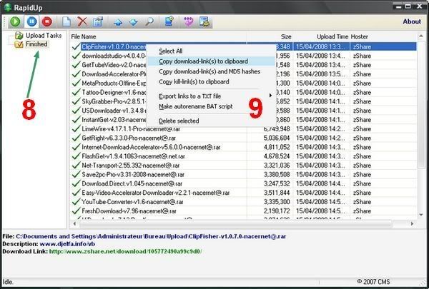Click the size value 5,036,604
Viewport: 429px width, 289px height.
277,138
